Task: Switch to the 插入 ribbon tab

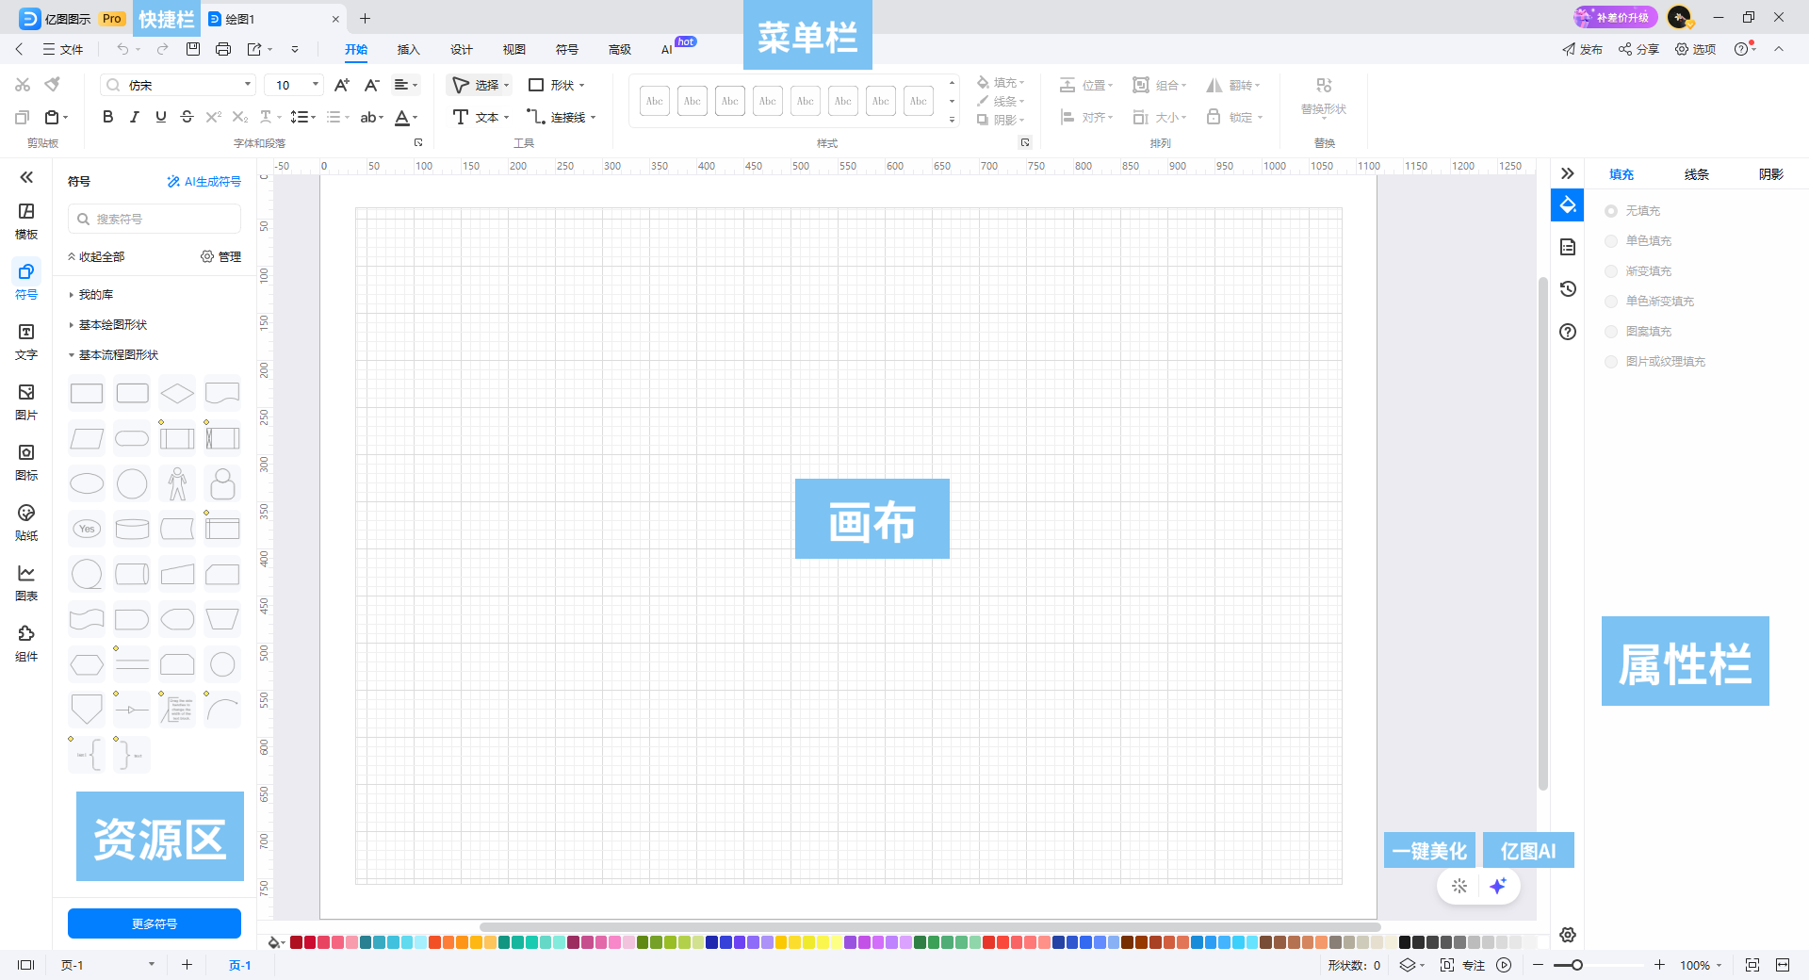Action: pos(408,49)
